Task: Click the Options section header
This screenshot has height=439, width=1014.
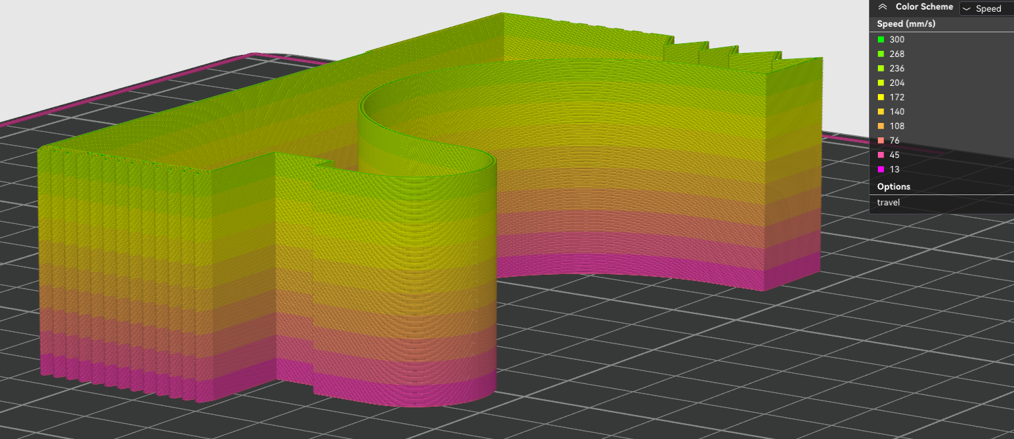Action: click(894, 187)
